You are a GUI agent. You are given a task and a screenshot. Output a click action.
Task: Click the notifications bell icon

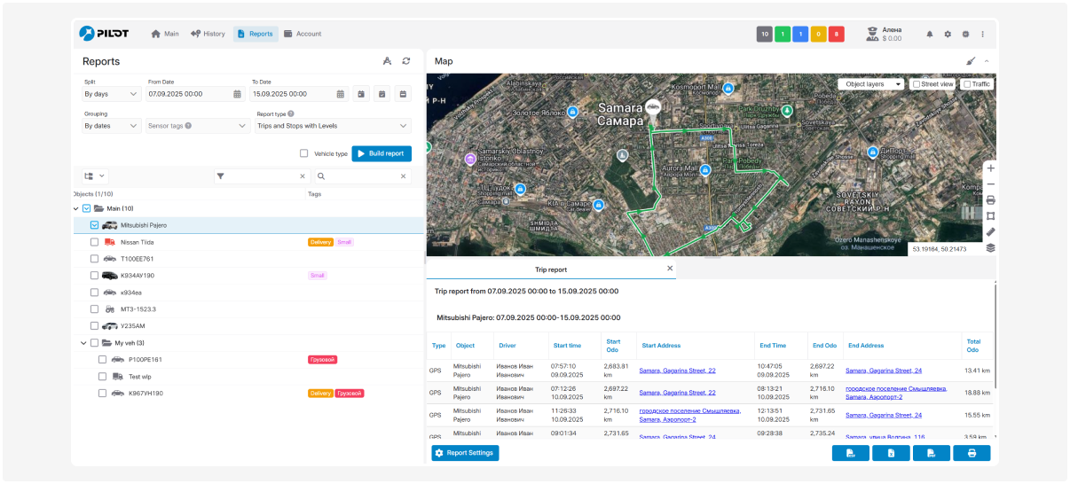tap(930, 34)
